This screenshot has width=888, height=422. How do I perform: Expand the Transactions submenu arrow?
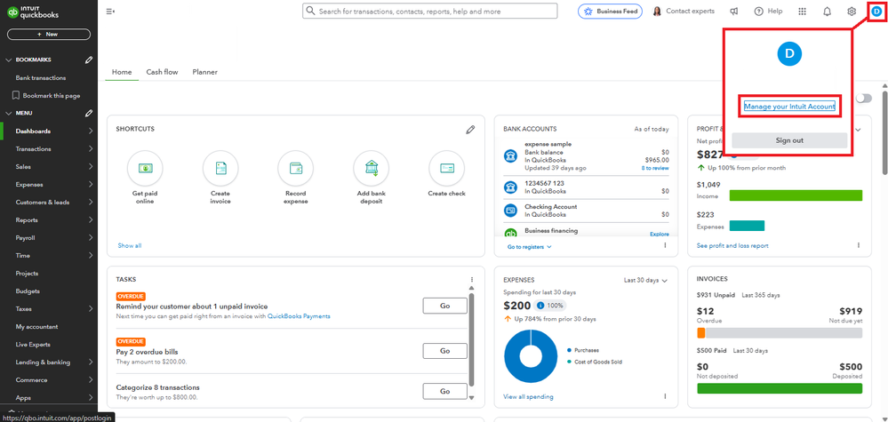tap(91, 148)
